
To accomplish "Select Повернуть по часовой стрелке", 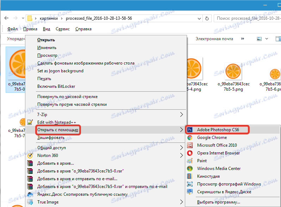I will pos(106,97).
